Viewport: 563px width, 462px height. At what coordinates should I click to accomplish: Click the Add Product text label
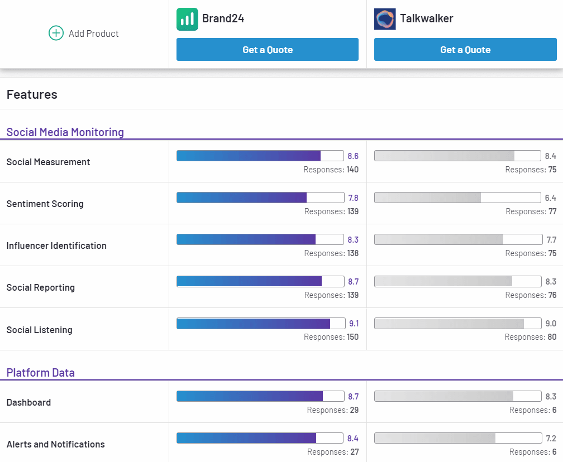(94, 33)
